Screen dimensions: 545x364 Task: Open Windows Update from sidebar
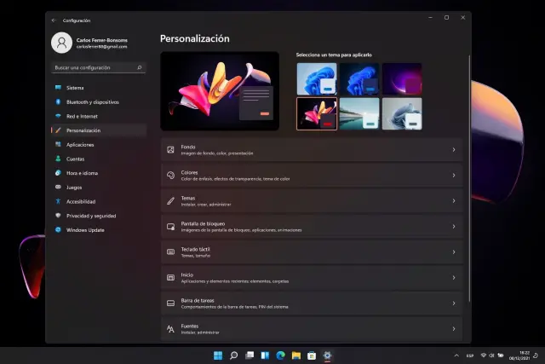point(85,230)
